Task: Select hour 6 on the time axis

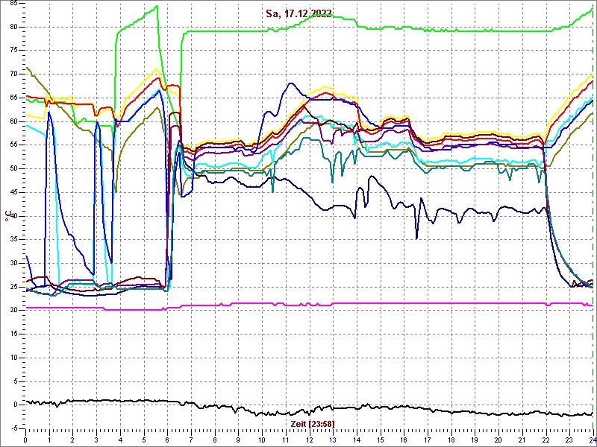Action: pos(167,440)
